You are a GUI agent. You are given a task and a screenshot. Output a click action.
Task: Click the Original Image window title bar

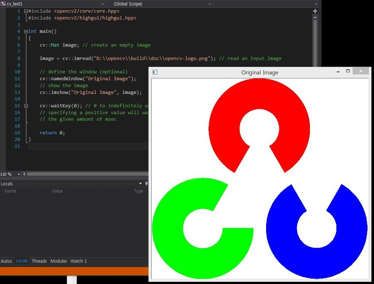click(x=260, y=73)
